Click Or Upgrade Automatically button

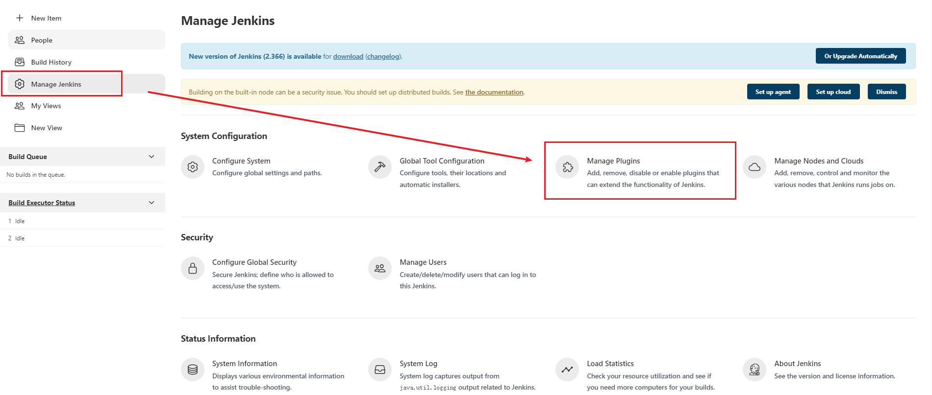(x=860, y=56)
